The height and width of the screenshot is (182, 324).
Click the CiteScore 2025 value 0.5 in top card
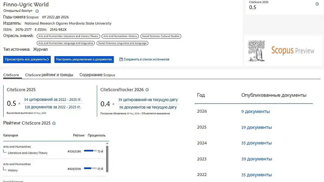point(253,7)
